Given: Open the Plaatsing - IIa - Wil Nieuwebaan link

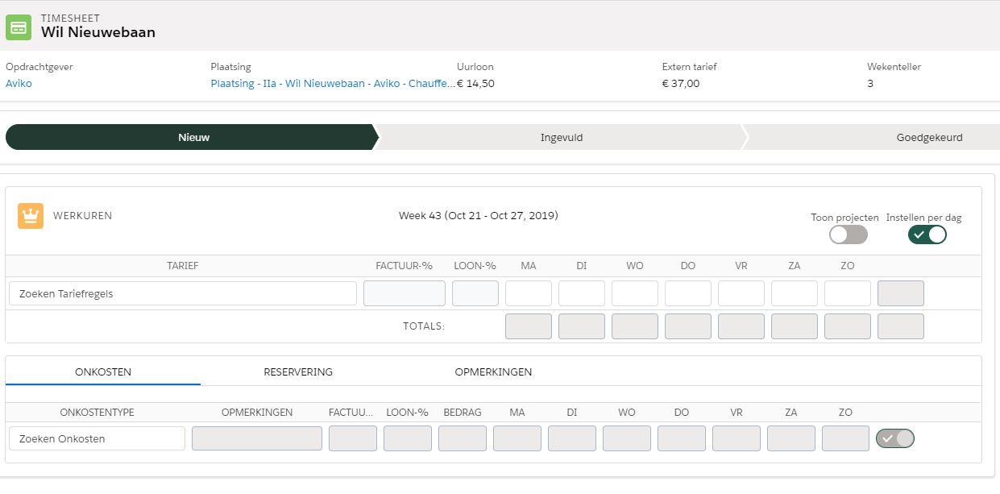Looking at the screenshot, I should point(333,83).
